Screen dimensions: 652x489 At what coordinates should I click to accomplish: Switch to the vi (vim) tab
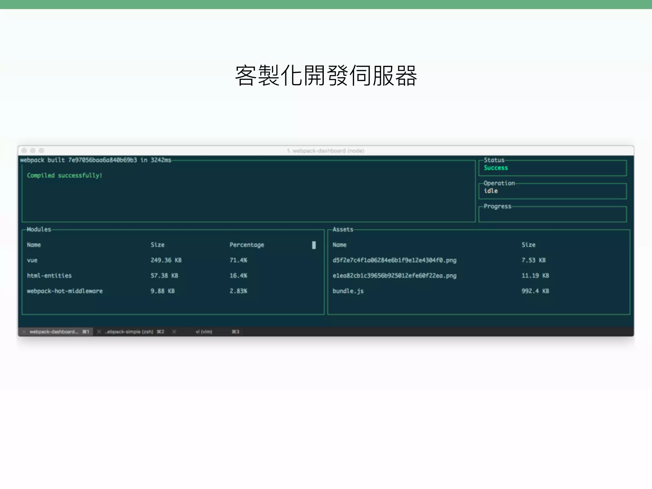point(204,332)
